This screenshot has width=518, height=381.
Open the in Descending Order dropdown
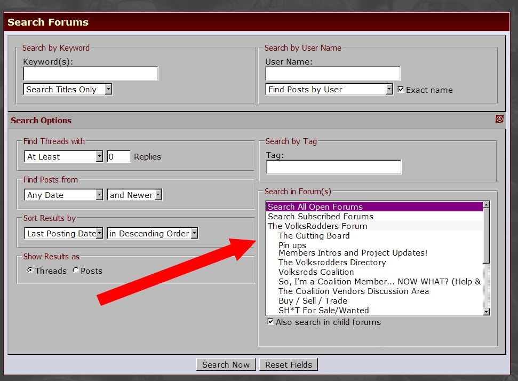pos(153,233)
